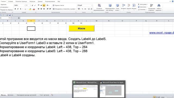Click the save icon in quick access toolbar
Viewport: 174px width, 98px height.
click(10, 15)
